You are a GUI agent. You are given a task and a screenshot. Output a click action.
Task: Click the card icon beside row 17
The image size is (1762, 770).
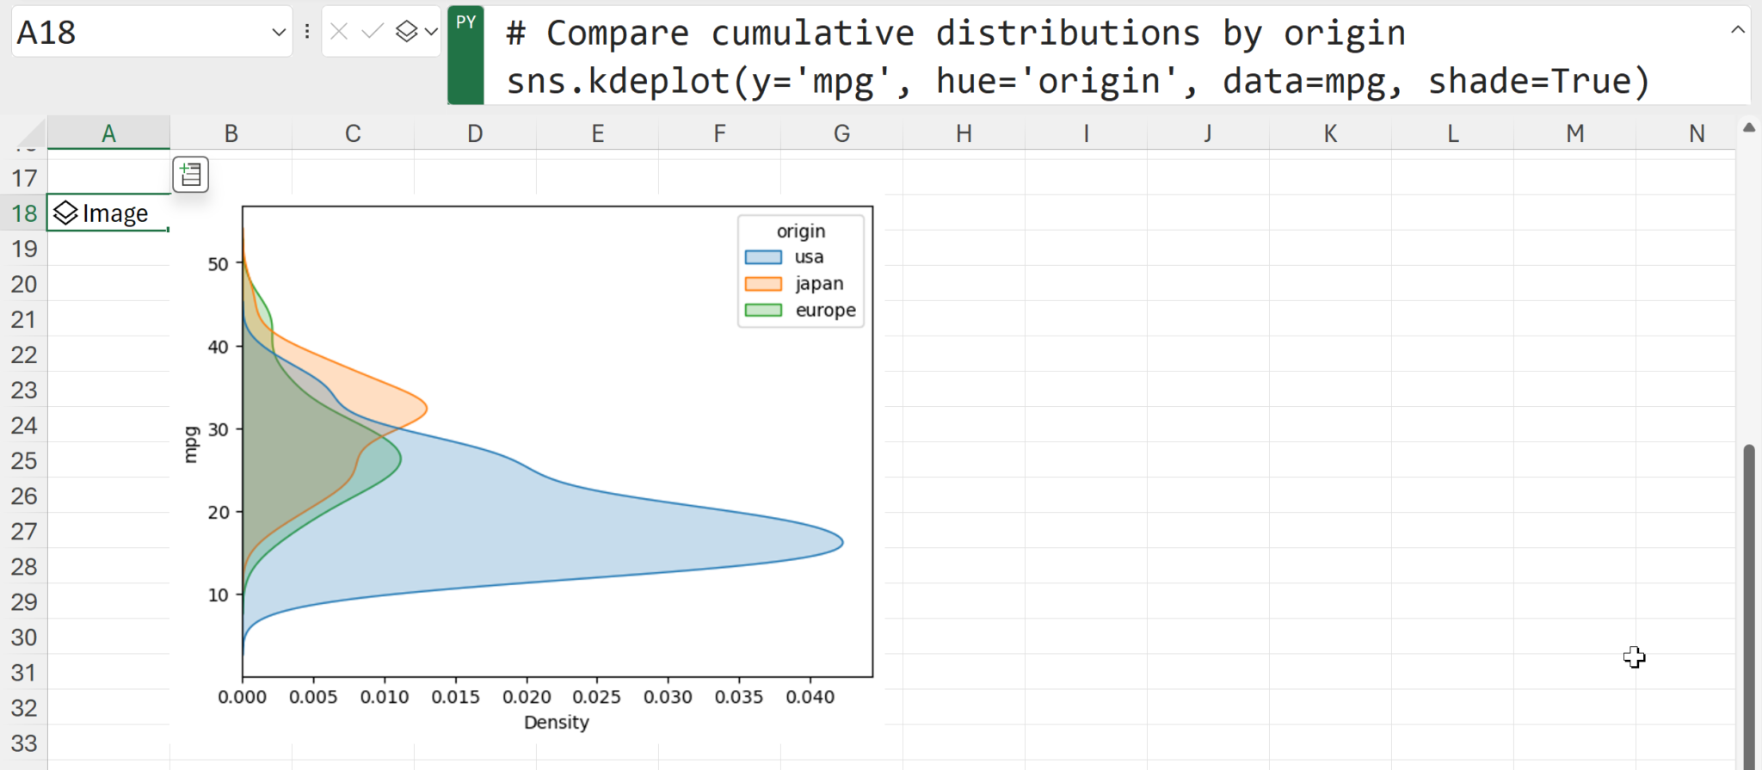click(x=191, y=175)
